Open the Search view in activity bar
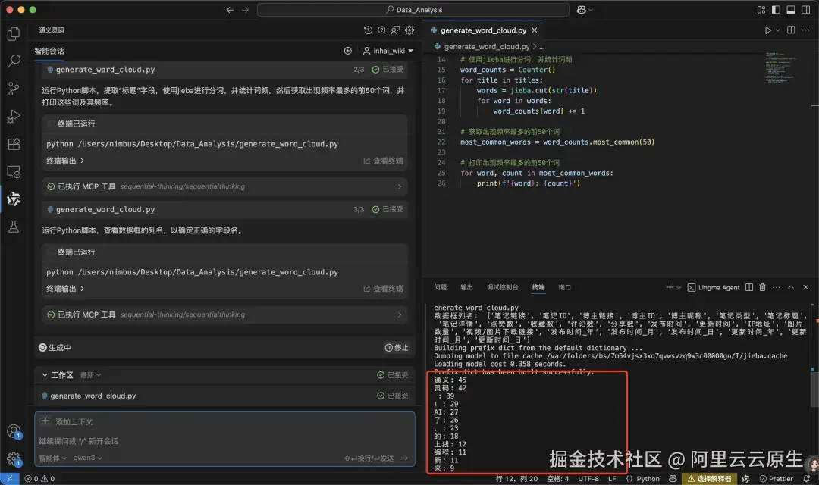819x485 pixels. coord(14,61)
